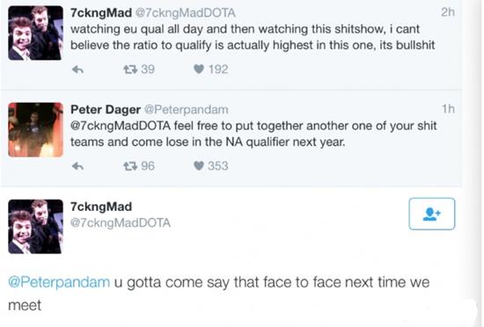
Task: Retweet Peter Dager's tweet with 96 retweets
Action: [130, 166]
